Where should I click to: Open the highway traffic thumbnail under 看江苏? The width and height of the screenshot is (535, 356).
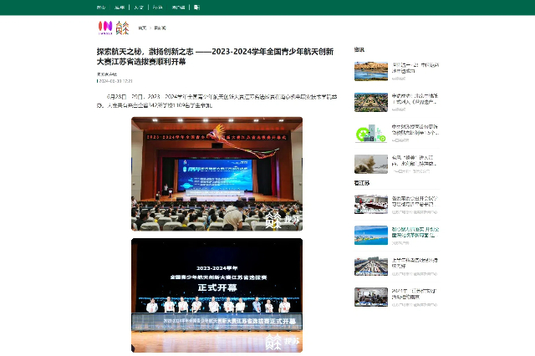370,266
